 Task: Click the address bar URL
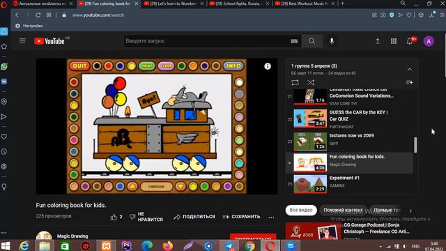point(98,15)
